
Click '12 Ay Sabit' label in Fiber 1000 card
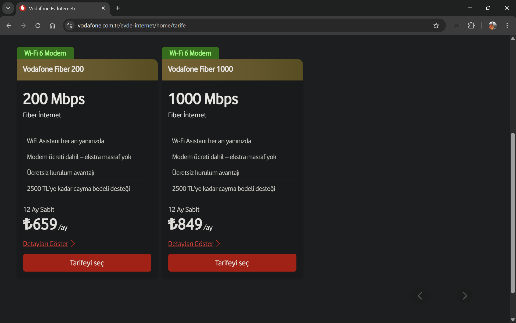click(x=184, y=210)
